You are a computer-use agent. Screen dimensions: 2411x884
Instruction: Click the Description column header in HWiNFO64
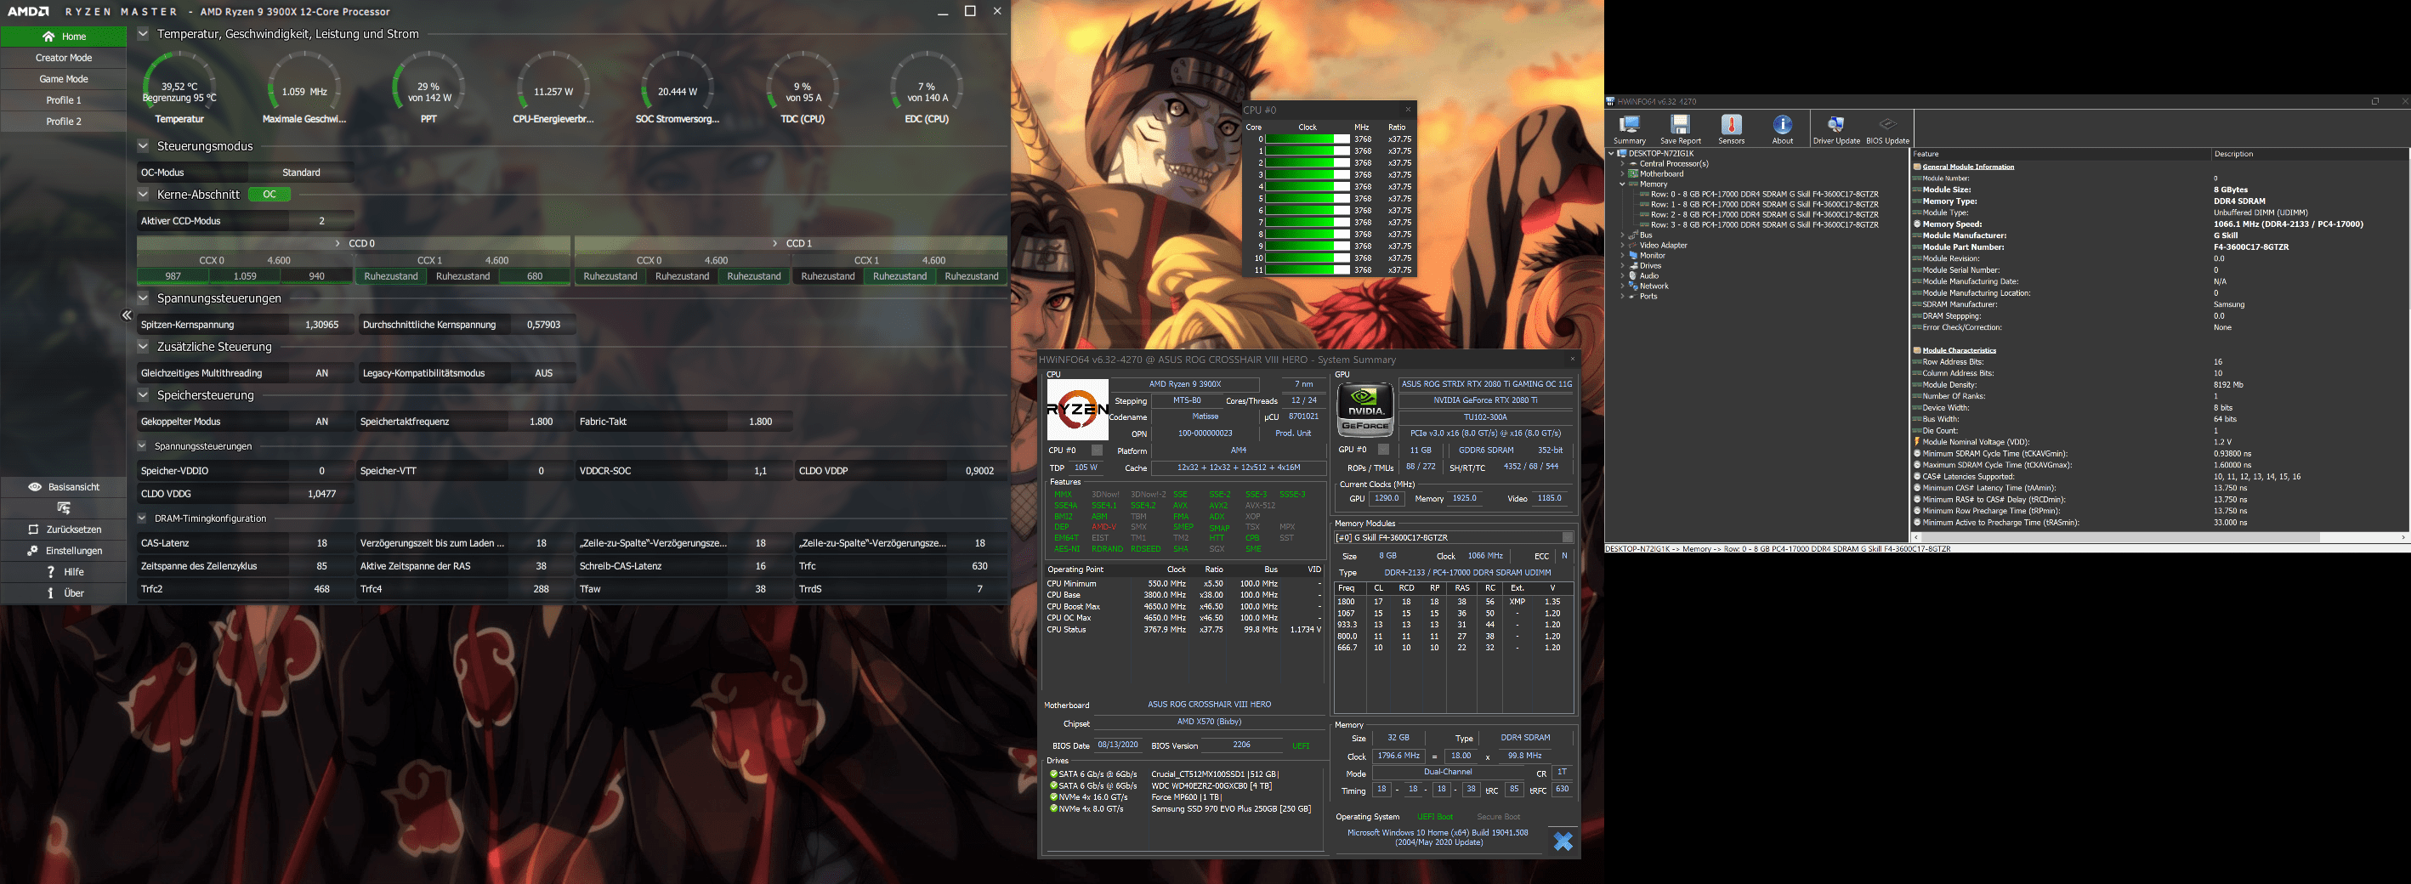click(2309, 155)
